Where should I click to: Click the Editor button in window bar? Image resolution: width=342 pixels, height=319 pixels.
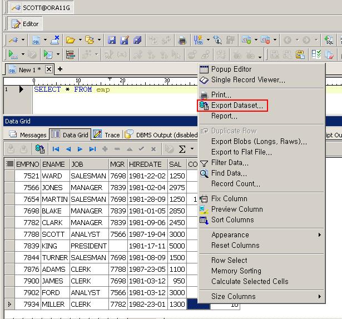26,24
